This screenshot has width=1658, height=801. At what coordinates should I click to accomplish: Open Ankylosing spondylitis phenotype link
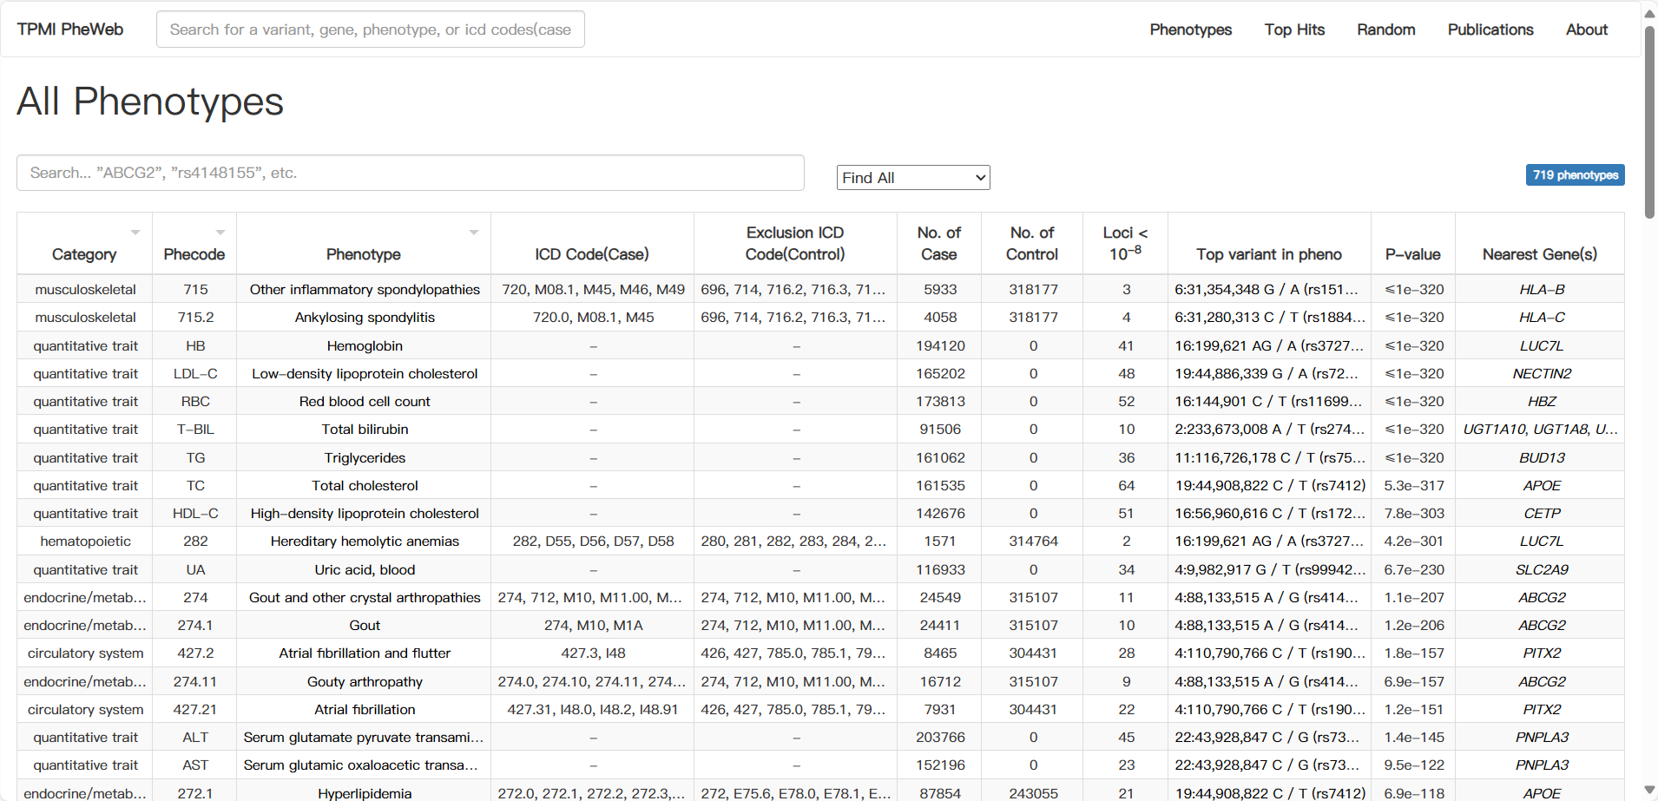tap(365, 317)
